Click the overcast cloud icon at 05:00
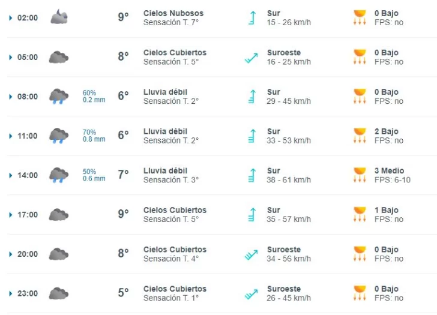The width and height of the screenshot is (437, 315). (59, 57)
